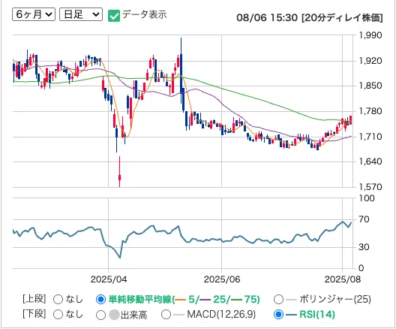This screenshot has width=396, height=329.
Task: Click the 2025/06 date axis label
Action: click(x=222, y=279)
